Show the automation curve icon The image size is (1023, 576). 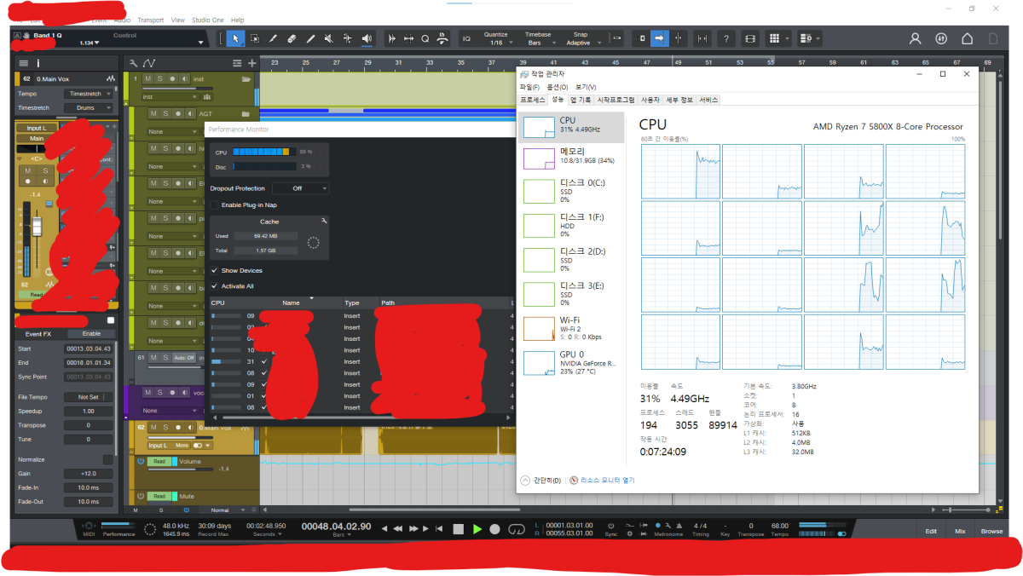click(x=149, y=63)
